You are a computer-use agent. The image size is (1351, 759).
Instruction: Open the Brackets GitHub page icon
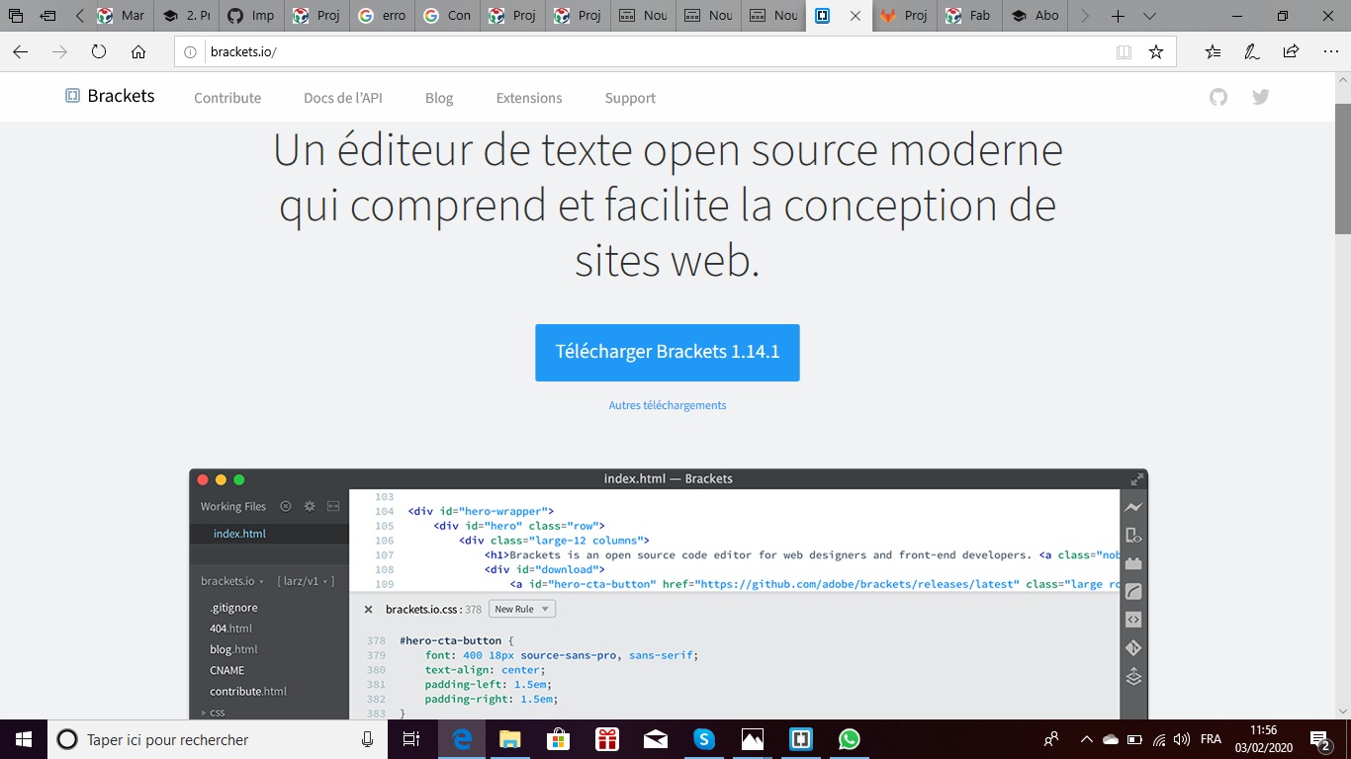(x=1218, y=97)
